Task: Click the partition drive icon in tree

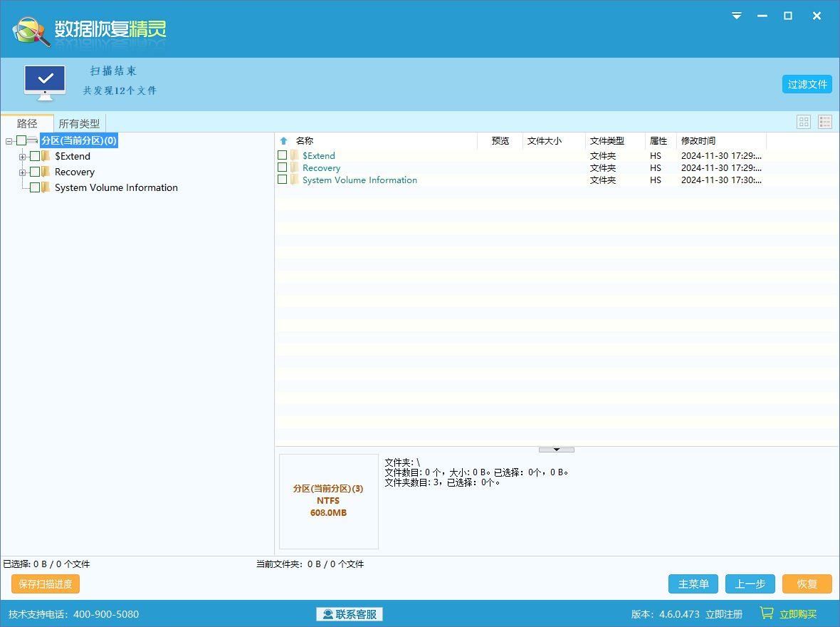Action: [33, 140]
